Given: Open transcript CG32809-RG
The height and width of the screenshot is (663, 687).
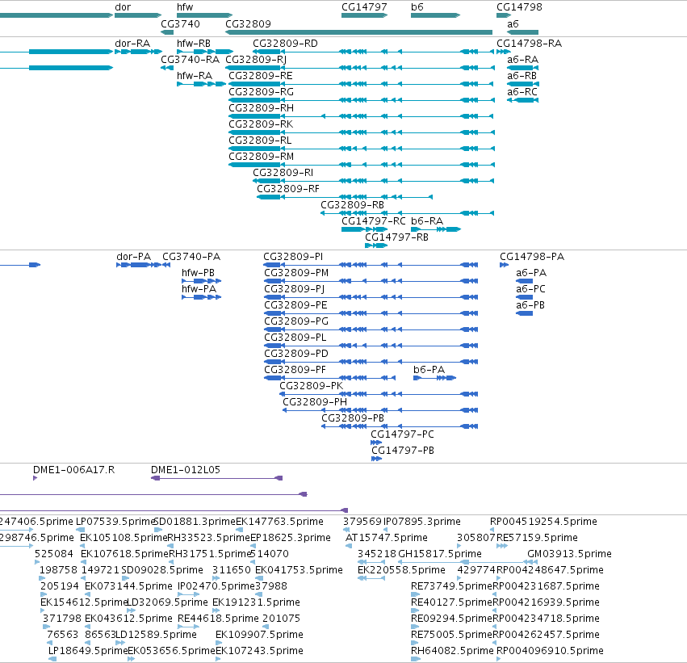Looking at the screenshot, I should point(261,92).
